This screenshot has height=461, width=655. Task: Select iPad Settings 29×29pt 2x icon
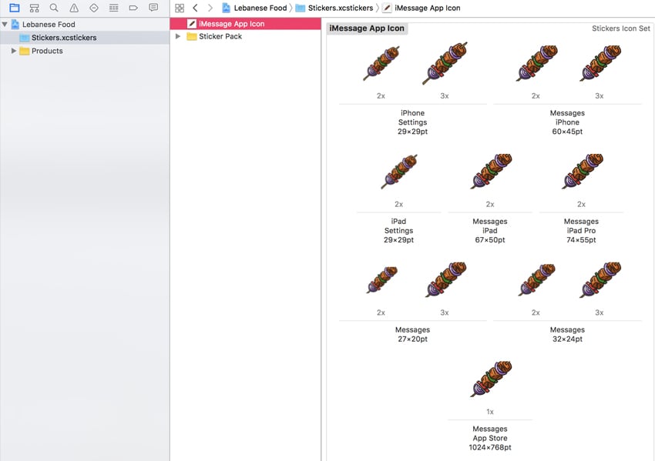pyautogui.click(x=399, y=172)
